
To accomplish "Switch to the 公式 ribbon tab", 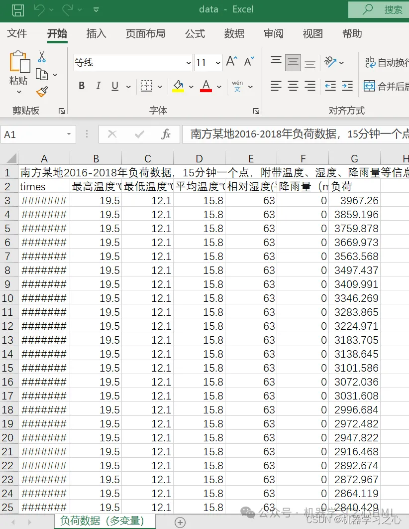I will (195, 33).
